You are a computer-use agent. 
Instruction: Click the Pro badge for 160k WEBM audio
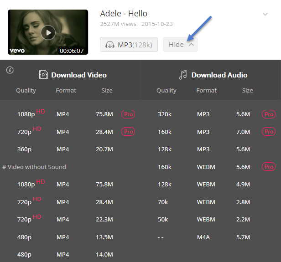(269, 167)
